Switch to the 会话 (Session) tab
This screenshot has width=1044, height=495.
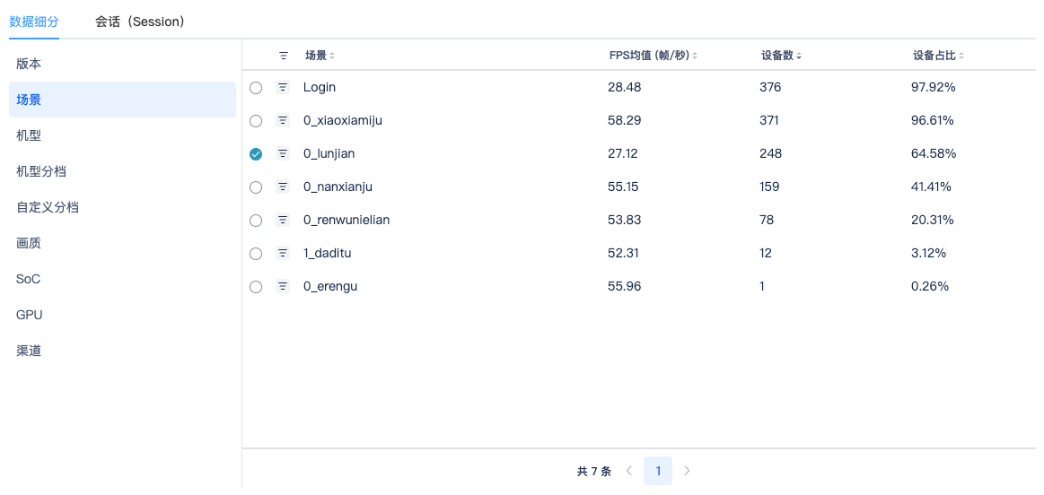point(140,22)
